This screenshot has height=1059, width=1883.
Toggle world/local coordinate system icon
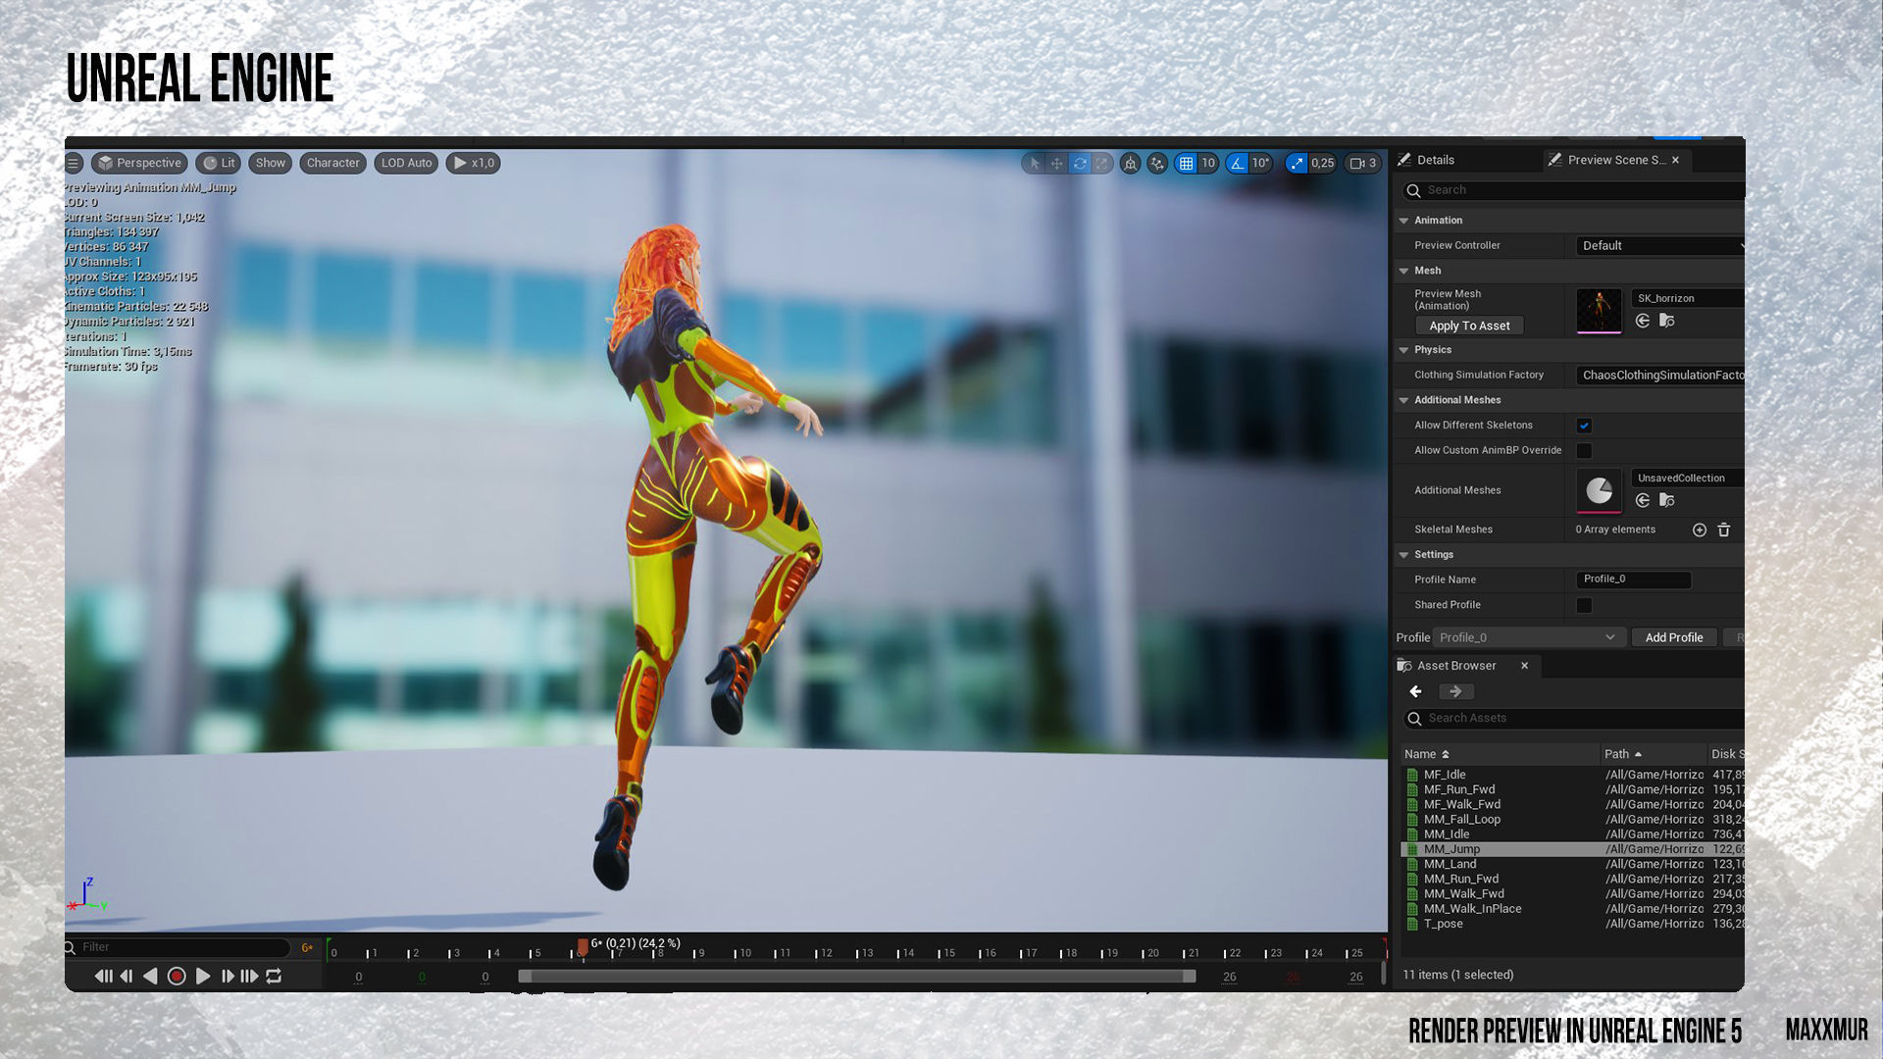tap(1131, 163)
